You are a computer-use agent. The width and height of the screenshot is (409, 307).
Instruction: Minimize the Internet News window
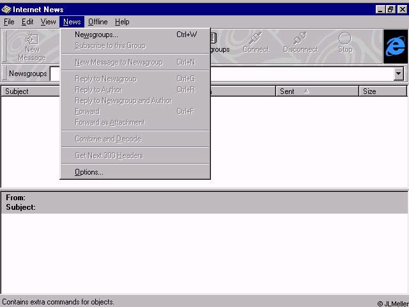[x=381, y=10]
